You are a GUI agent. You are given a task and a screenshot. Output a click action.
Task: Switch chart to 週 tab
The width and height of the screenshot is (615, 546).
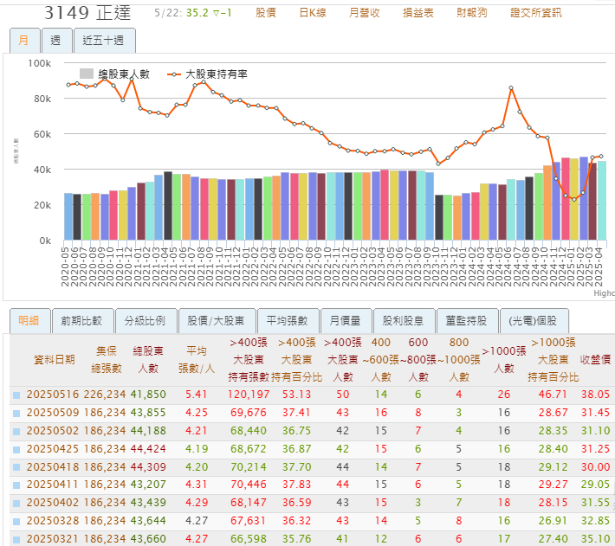click(x=55, y=41)
